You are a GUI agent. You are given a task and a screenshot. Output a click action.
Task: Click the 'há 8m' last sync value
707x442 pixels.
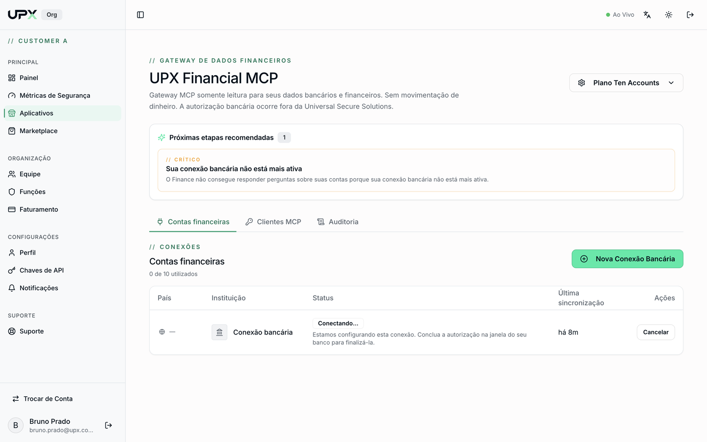[568, 332]
